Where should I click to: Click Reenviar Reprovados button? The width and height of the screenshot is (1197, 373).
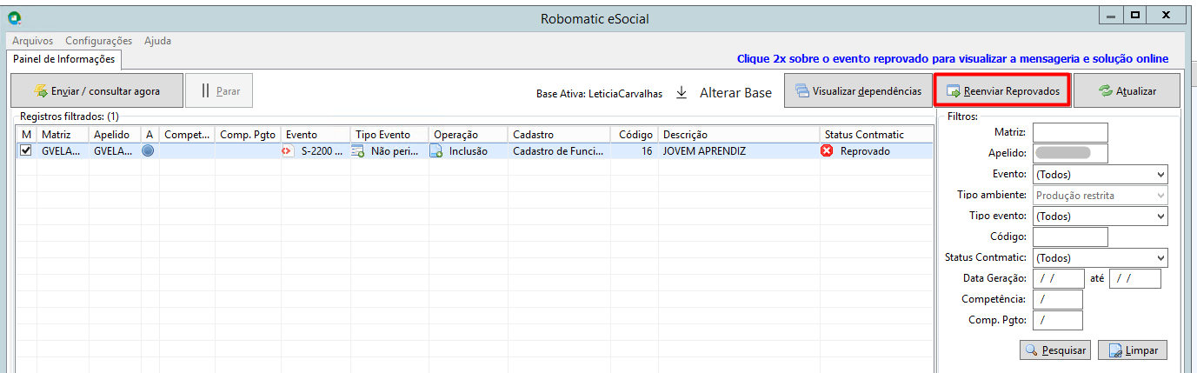(1001, 90)
